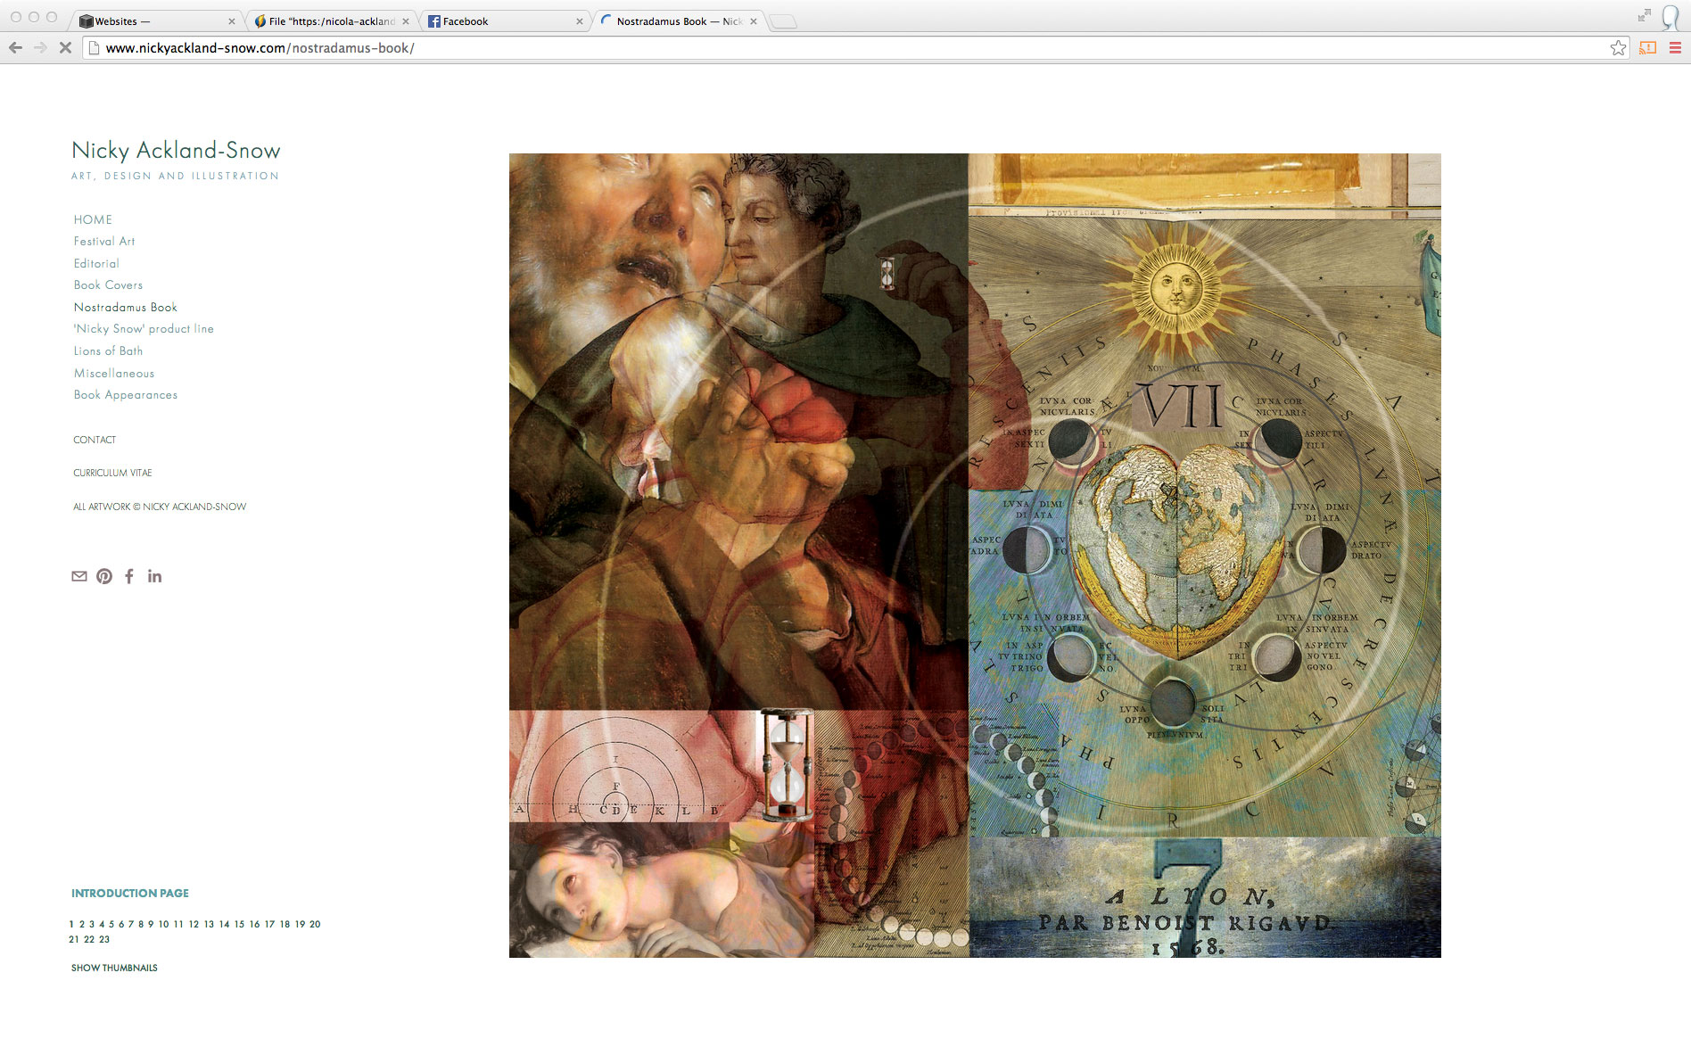Click ALL ARTWORK © NICKY ACKLAND-SNOW text
Image resolution: width=1691 pixels, height=1047 pixels.
tap(160, 507)
